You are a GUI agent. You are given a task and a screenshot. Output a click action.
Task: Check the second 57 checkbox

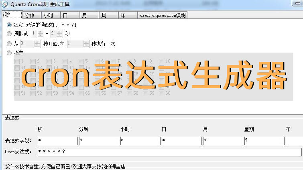pyautogui.click(x=114, y=93)
